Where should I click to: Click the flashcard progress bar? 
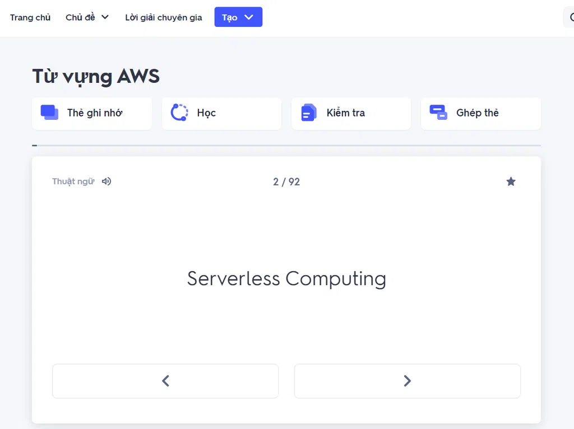(286, 146)
